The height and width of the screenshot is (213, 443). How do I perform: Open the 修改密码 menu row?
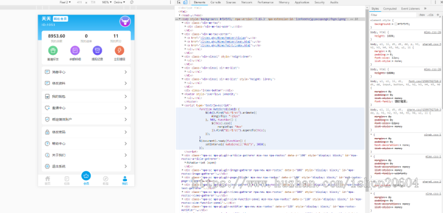86,132
